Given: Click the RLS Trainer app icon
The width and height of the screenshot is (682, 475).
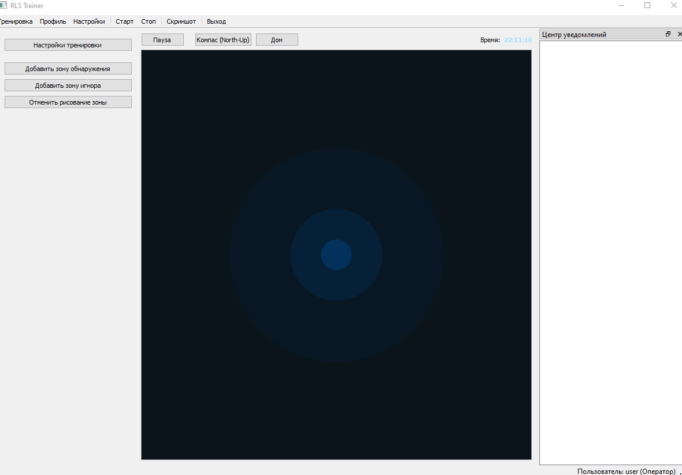Looking at the screenshot, I should coord(3,6).
